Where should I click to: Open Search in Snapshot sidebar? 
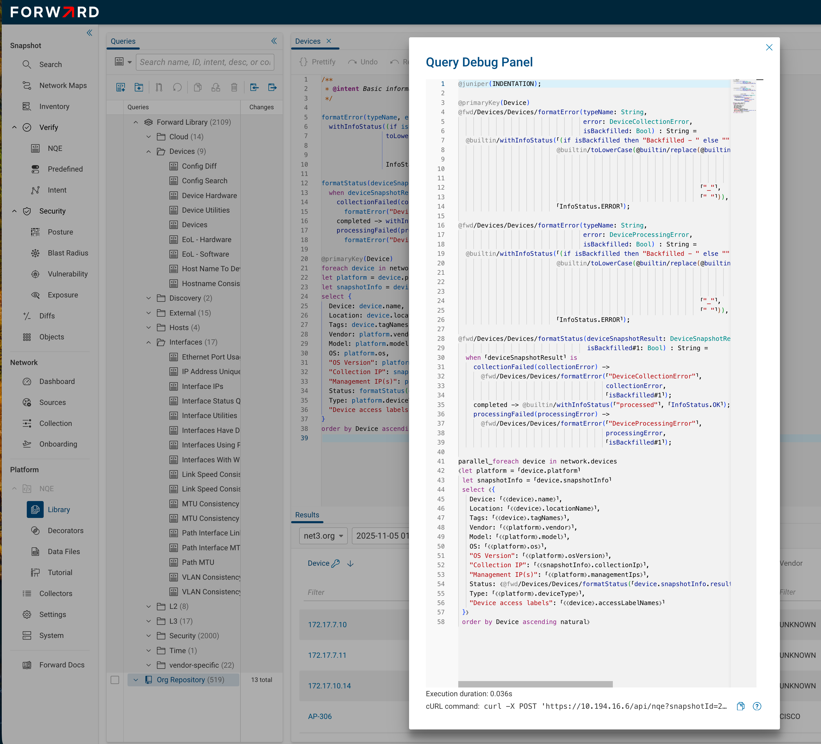click(x=50, y=64)
